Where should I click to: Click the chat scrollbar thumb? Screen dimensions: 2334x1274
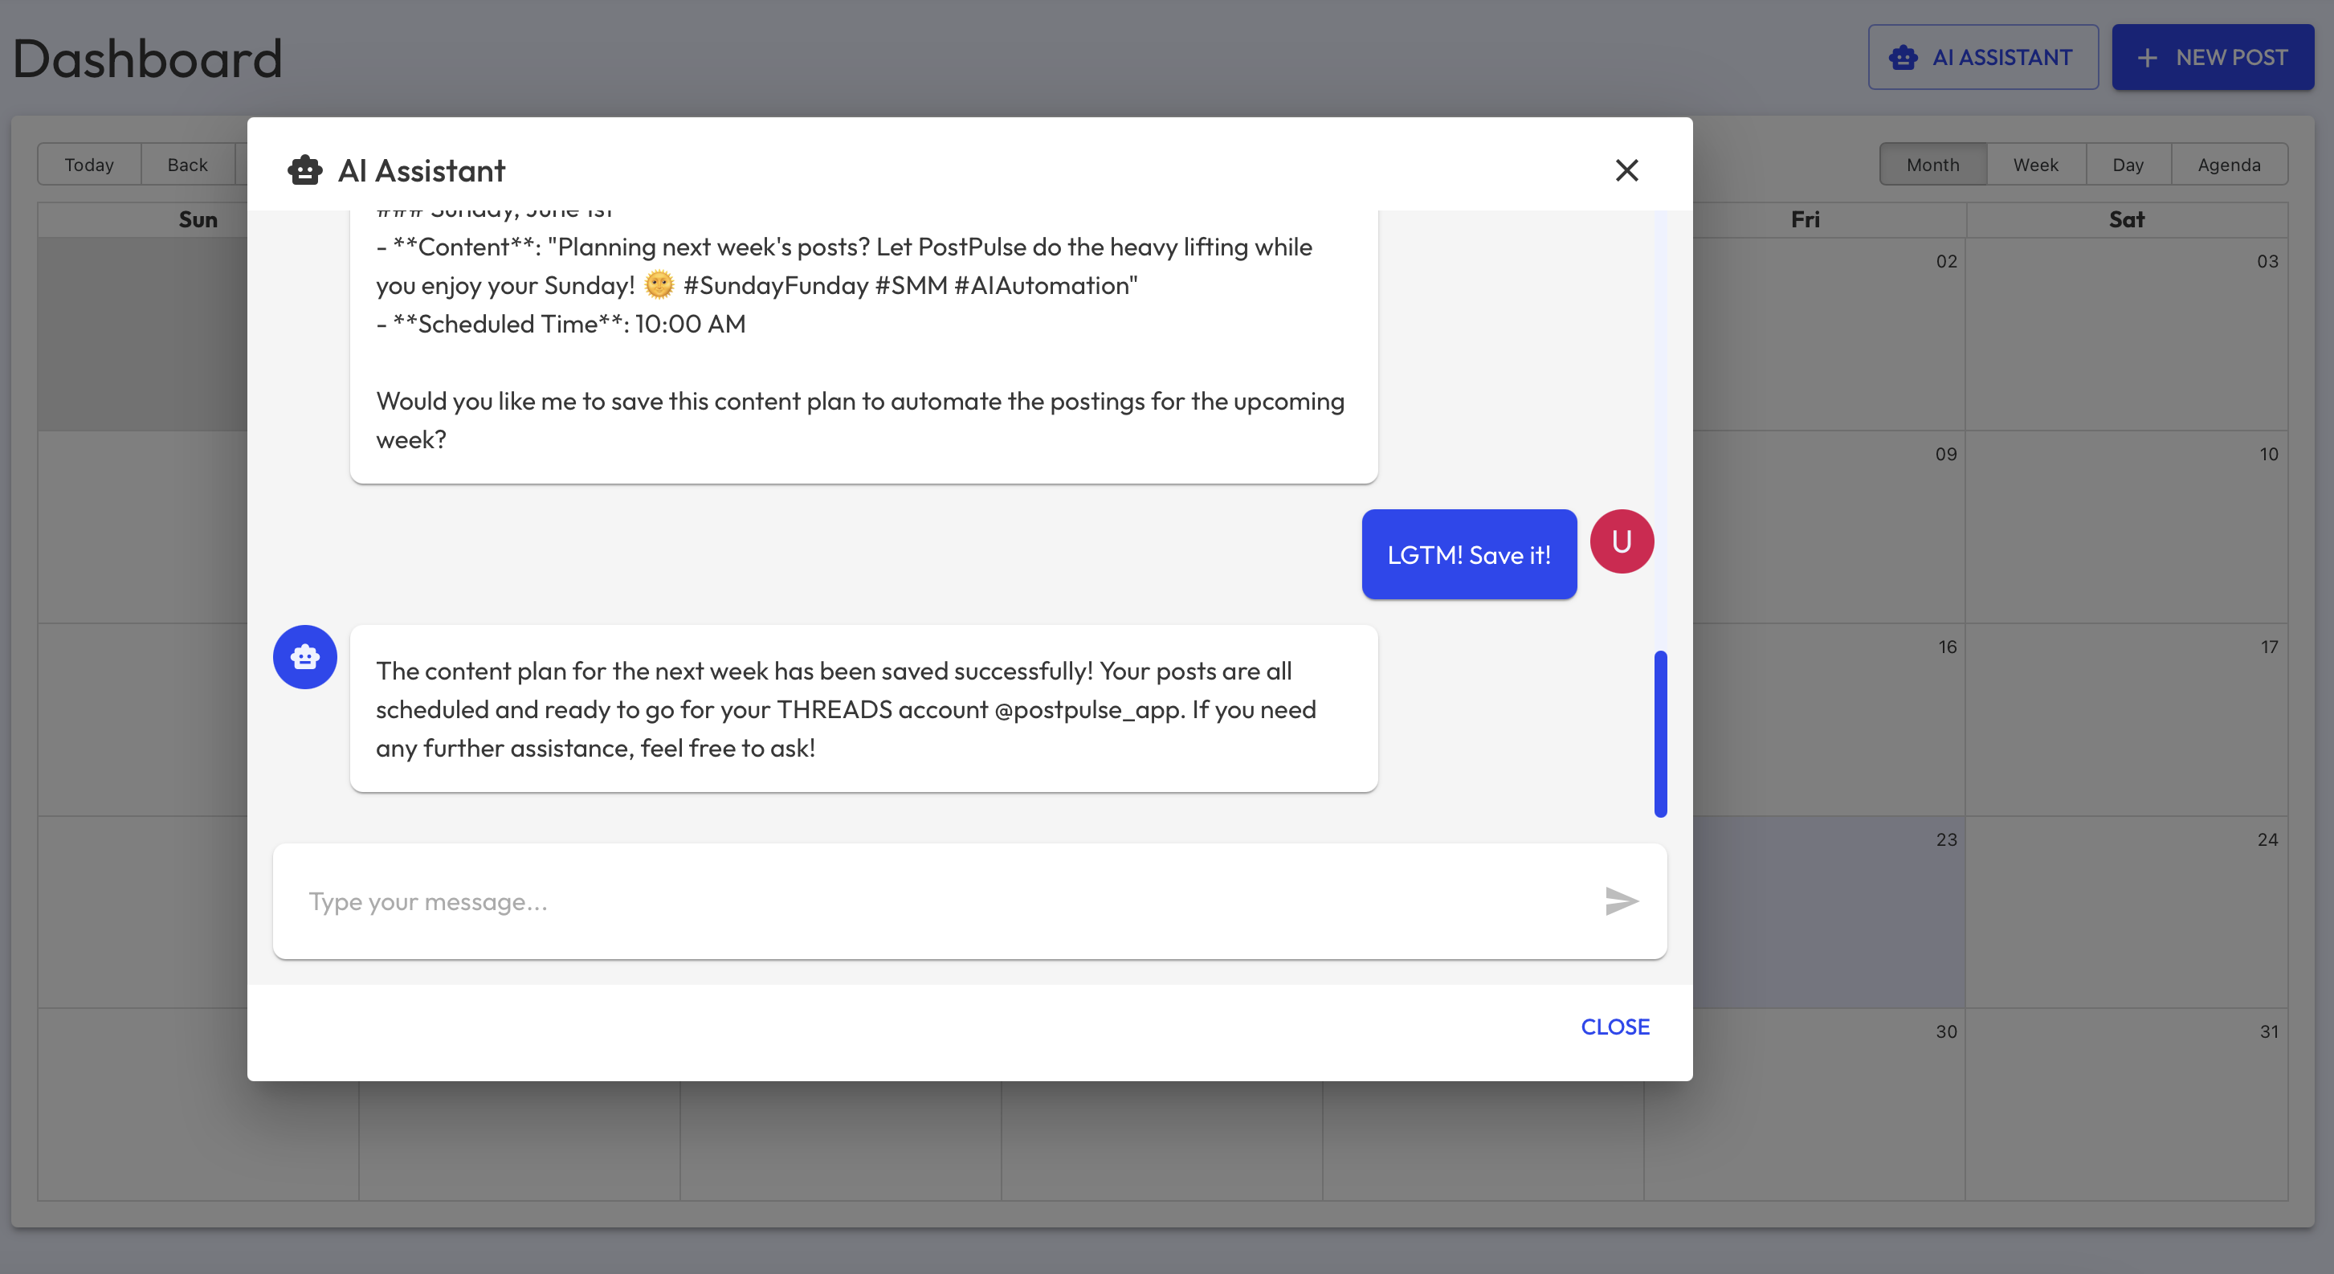point(1660,733)
